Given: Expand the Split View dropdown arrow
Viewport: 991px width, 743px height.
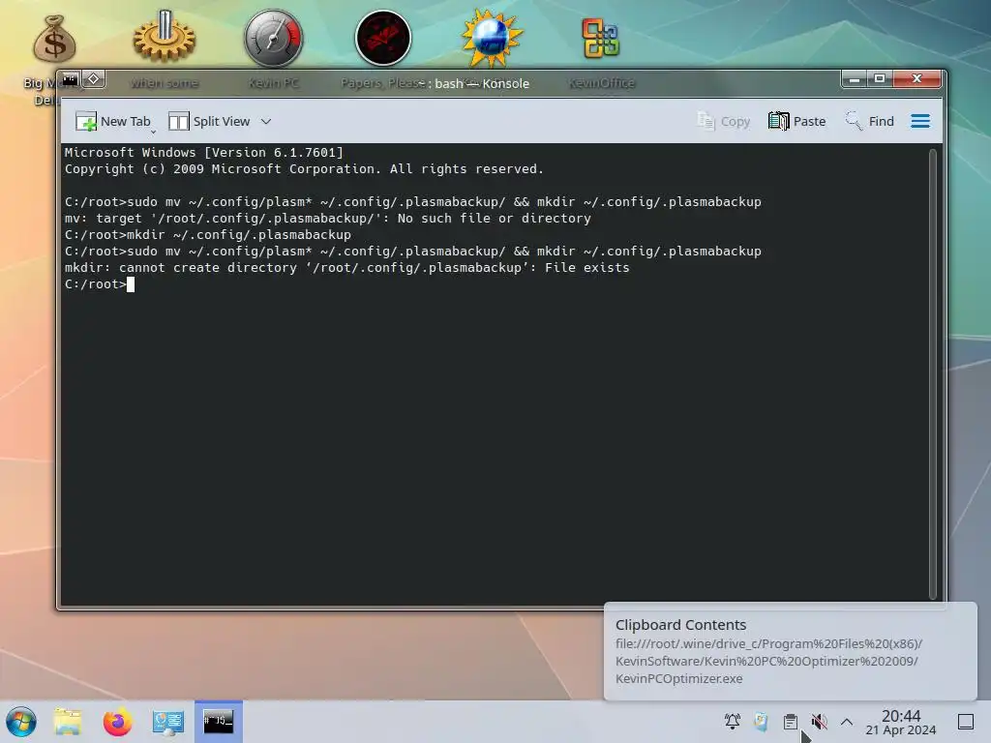Looking at the screenshot, I should click(266, 121).
